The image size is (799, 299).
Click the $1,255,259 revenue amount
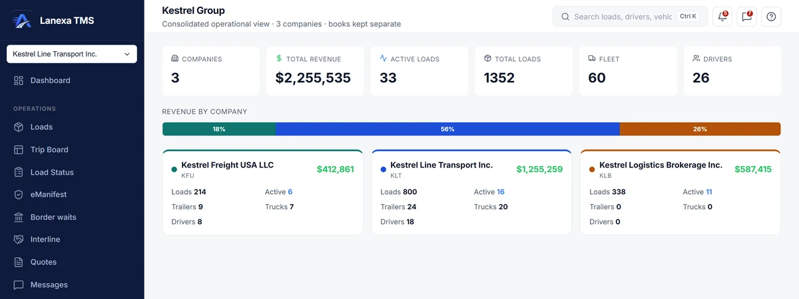coord(539,169)
